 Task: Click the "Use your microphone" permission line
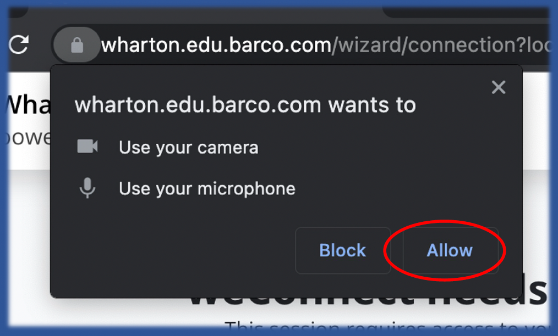207,189
